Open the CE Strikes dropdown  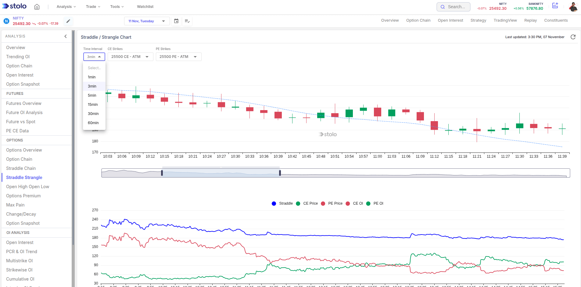click(x=130, y=57)
